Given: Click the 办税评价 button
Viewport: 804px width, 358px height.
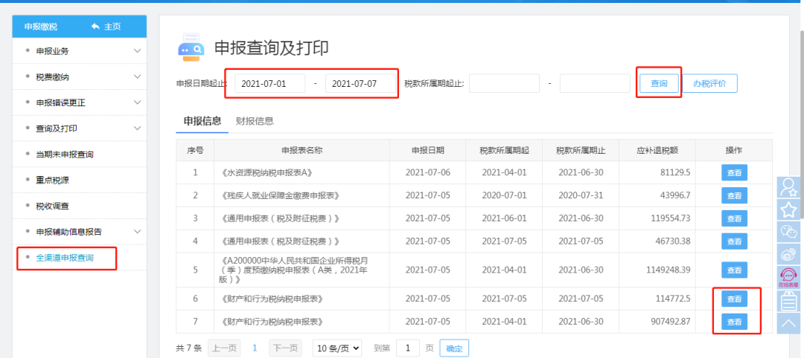Looking at the screenshot, I should coord(709,83).
